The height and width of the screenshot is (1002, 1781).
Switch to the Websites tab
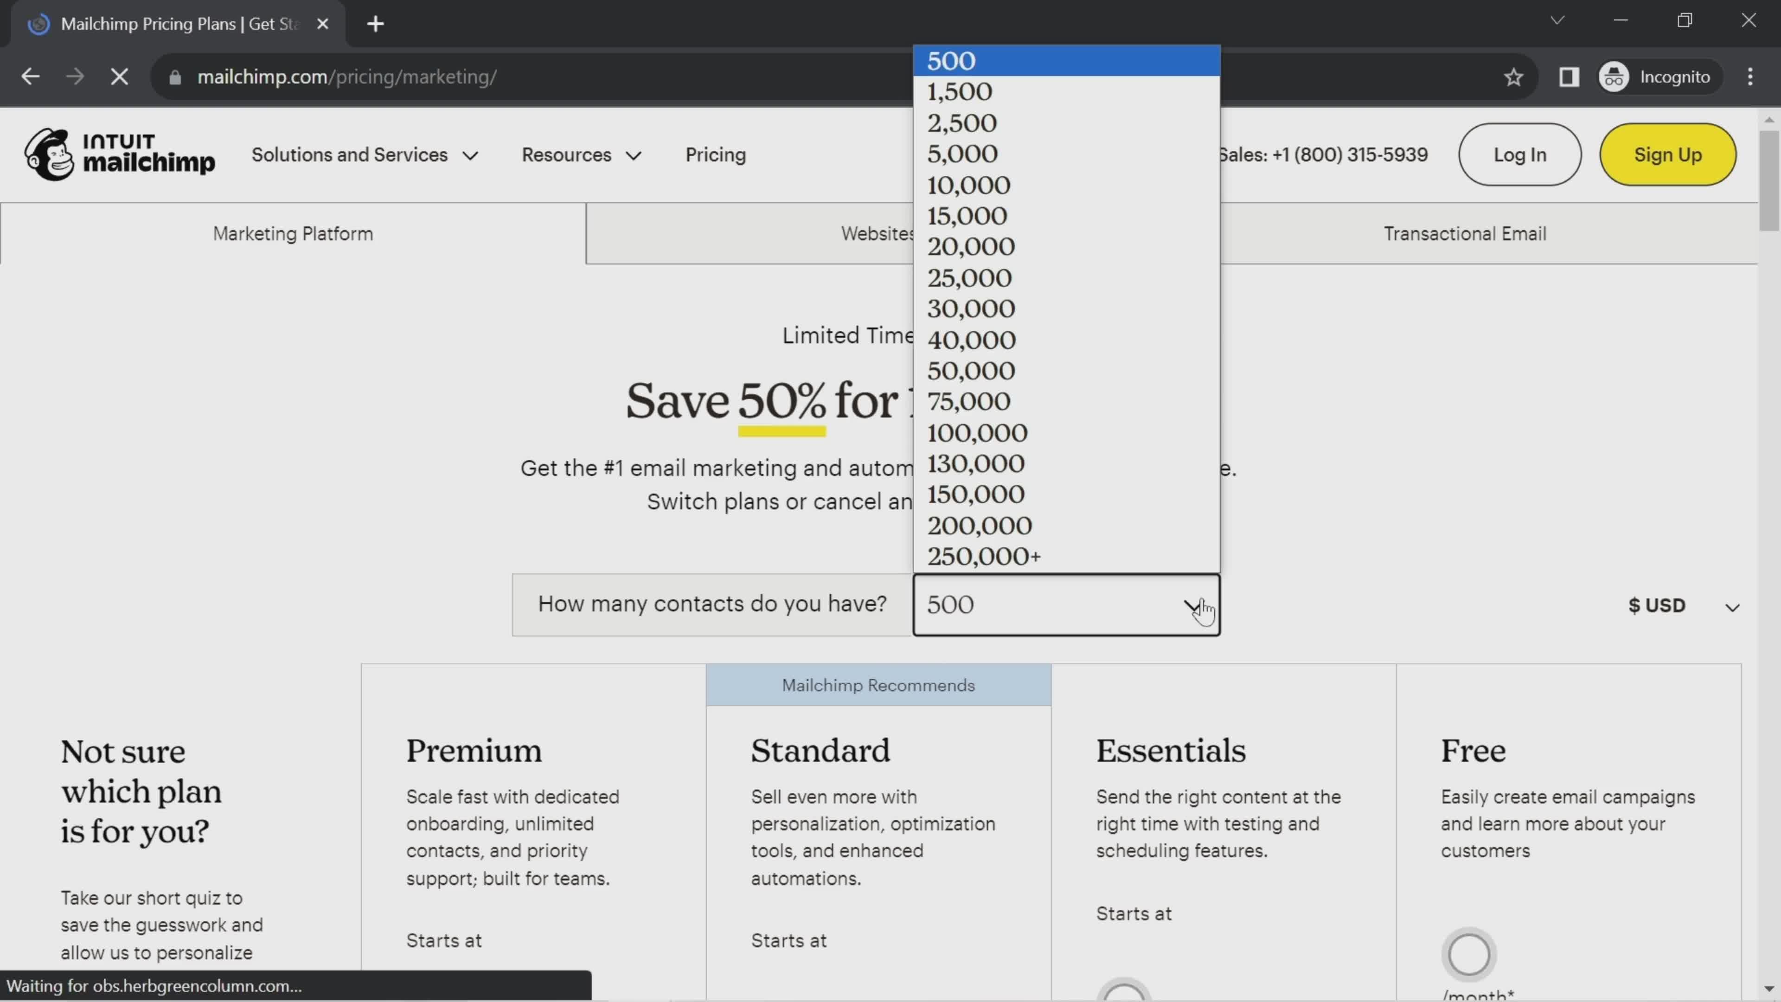click(750, 234)
